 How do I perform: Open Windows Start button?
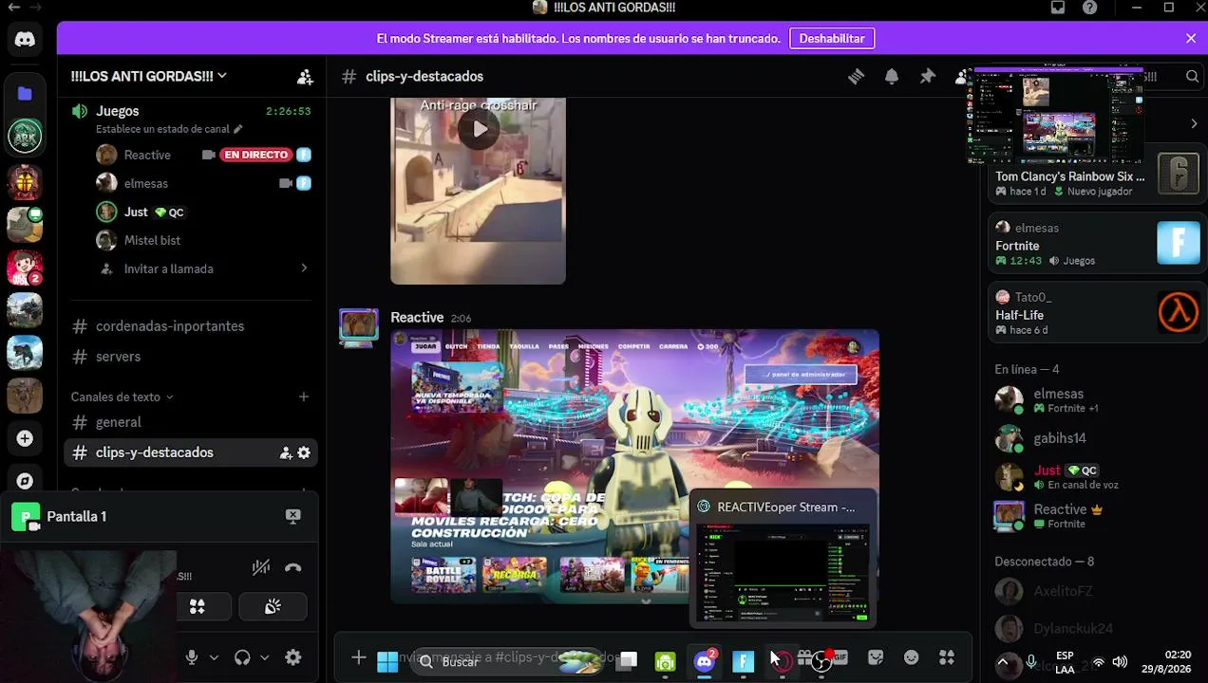387,661
